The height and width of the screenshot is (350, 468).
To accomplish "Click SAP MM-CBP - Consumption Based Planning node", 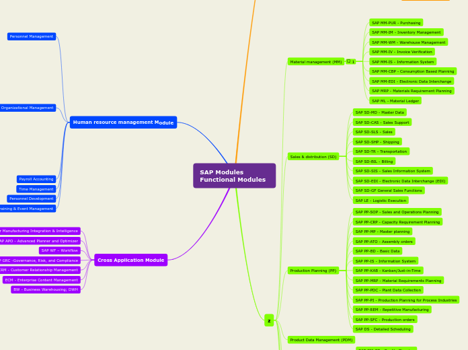I will pyautogui.click(x=413, y=71).
